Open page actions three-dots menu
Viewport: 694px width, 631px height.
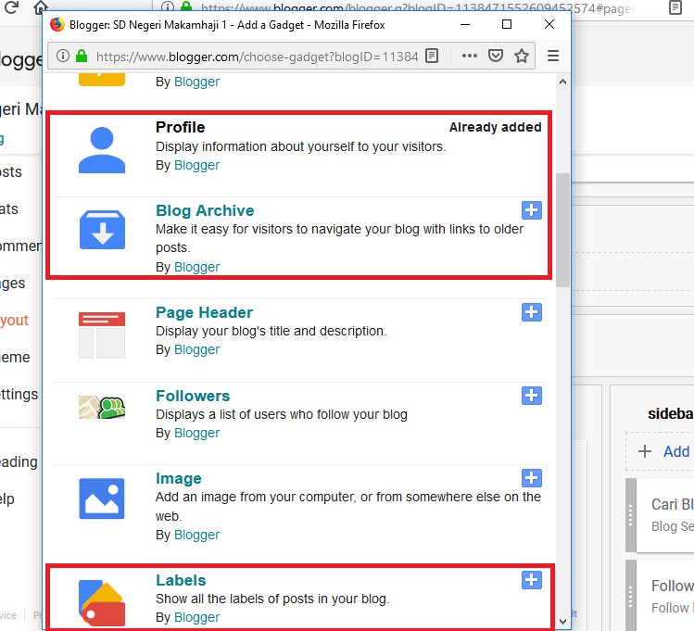point(470,56)
